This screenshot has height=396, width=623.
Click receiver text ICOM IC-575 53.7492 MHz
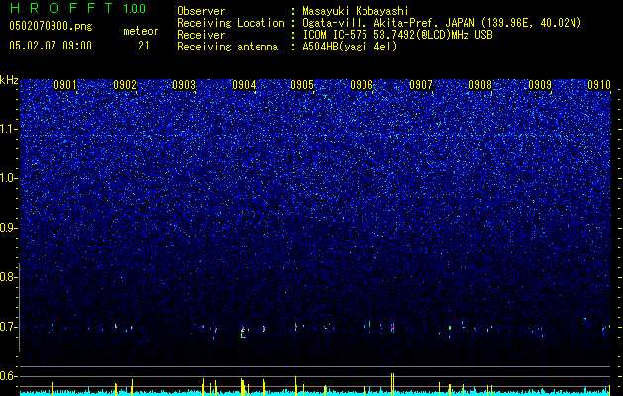click(x=397, y=35)
